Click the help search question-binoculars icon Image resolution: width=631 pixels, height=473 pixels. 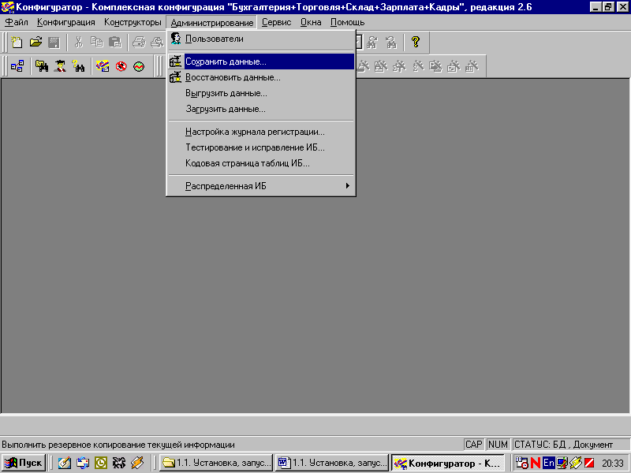78,66
